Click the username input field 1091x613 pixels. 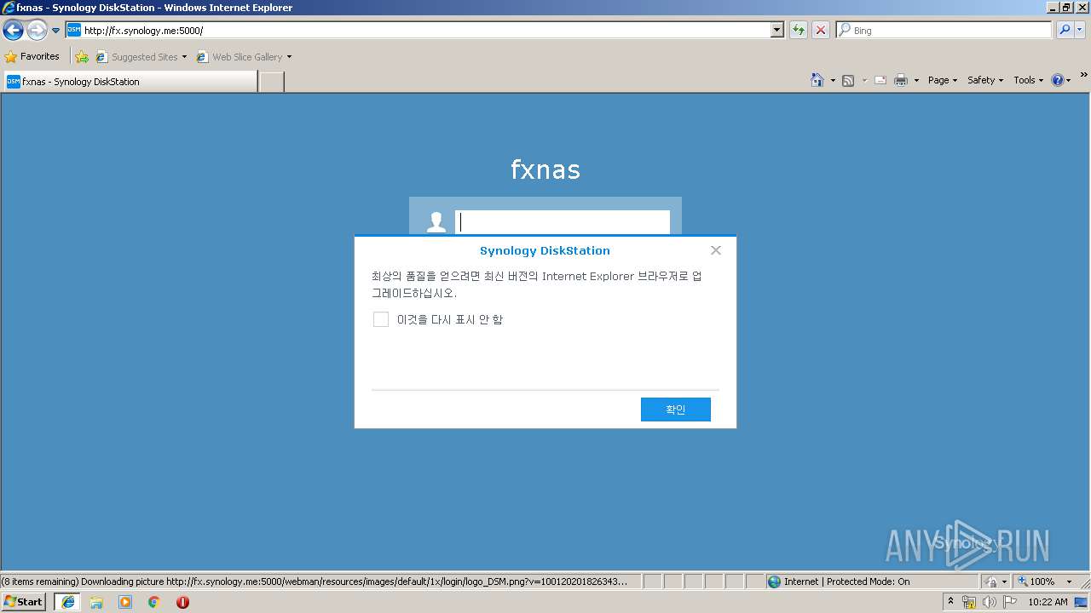(563, 222)
